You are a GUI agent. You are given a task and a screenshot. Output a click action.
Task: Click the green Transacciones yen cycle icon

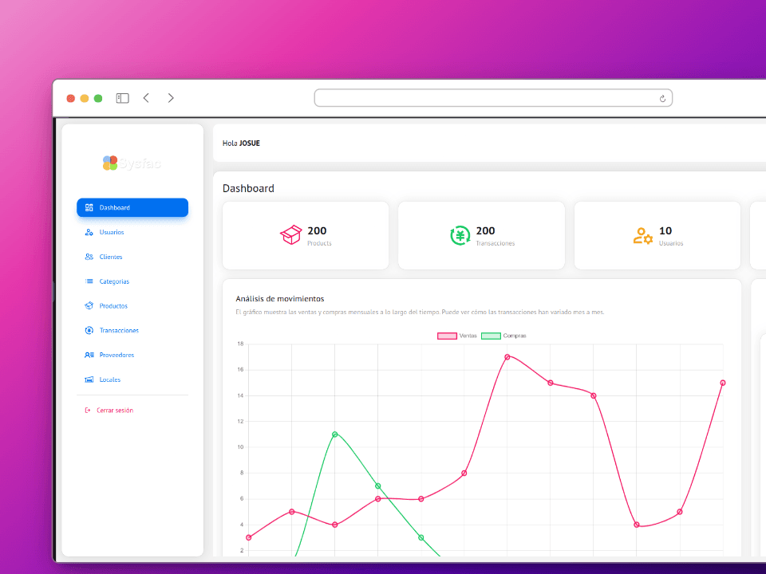pos(460,235)
